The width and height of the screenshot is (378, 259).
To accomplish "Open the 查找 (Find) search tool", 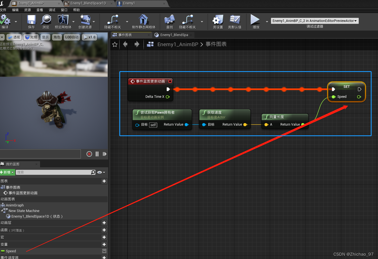I will [x=169, y=22].
